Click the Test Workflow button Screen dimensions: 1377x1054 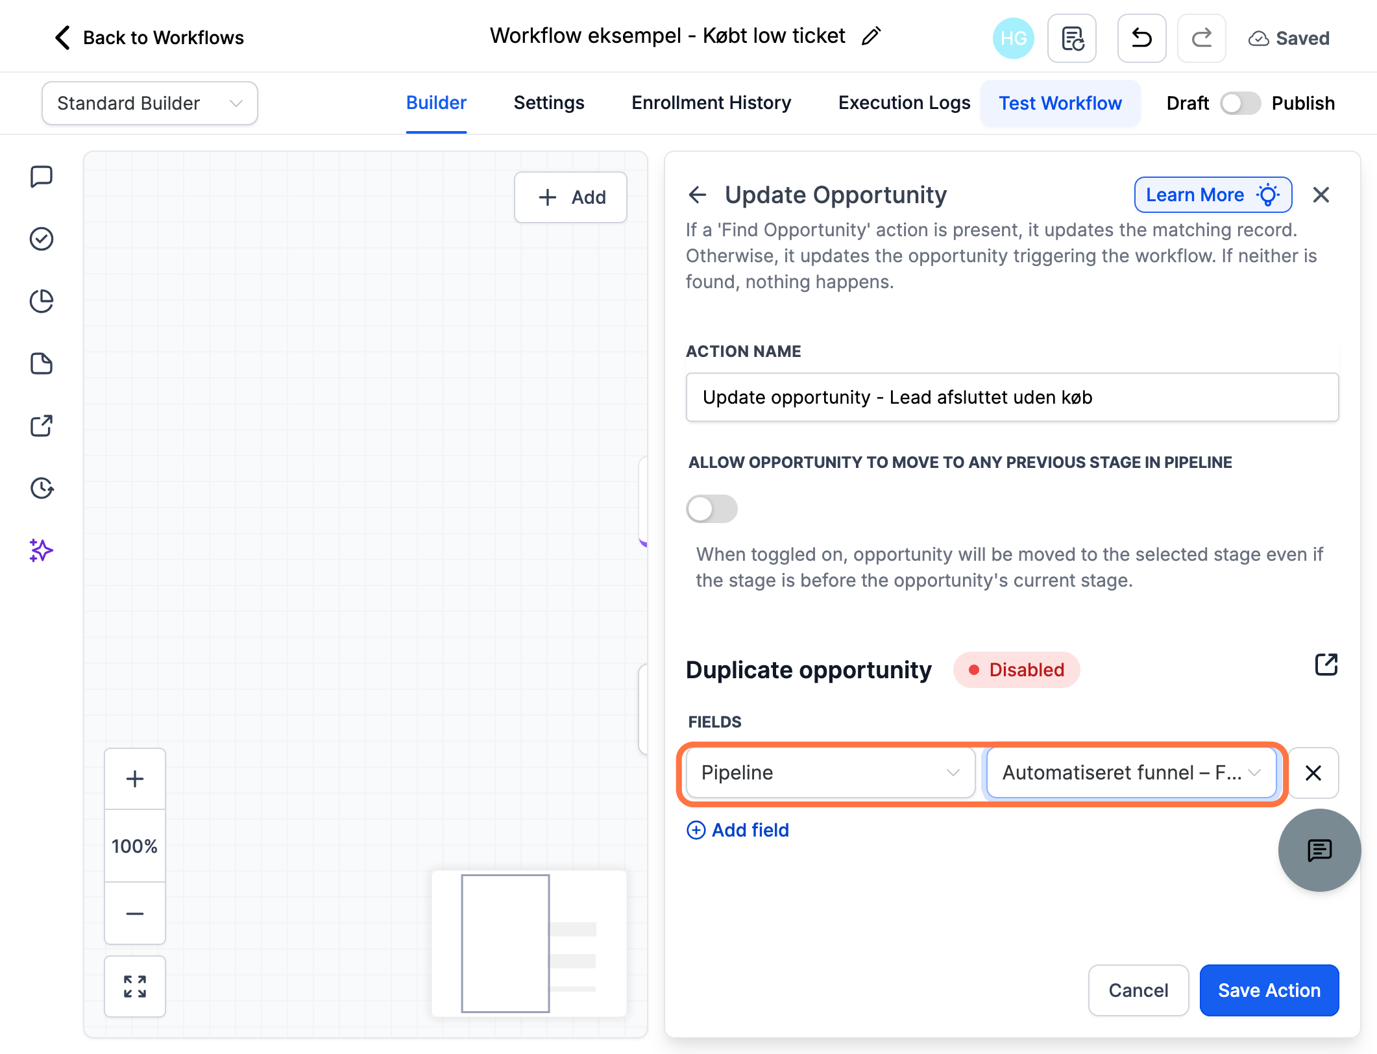point(1060,103)
